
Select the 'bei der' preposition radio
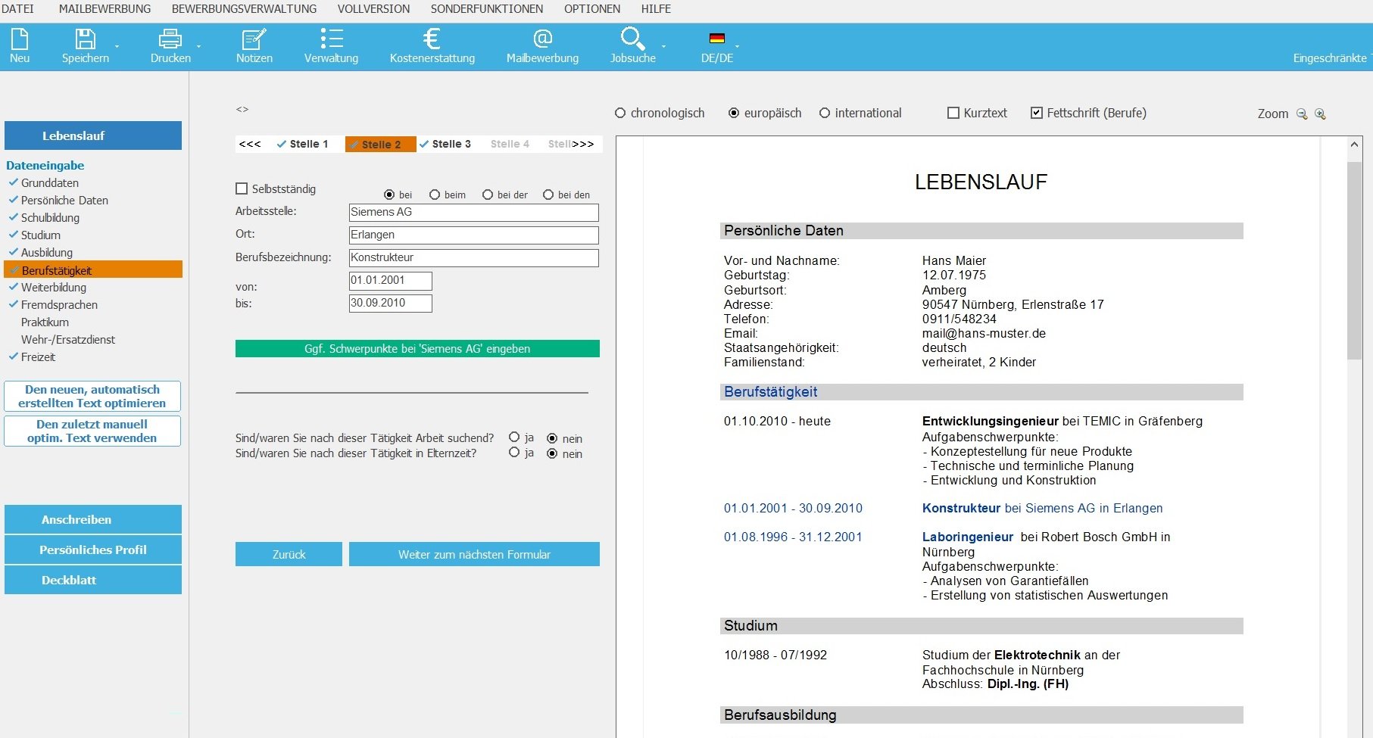[488, 195]
